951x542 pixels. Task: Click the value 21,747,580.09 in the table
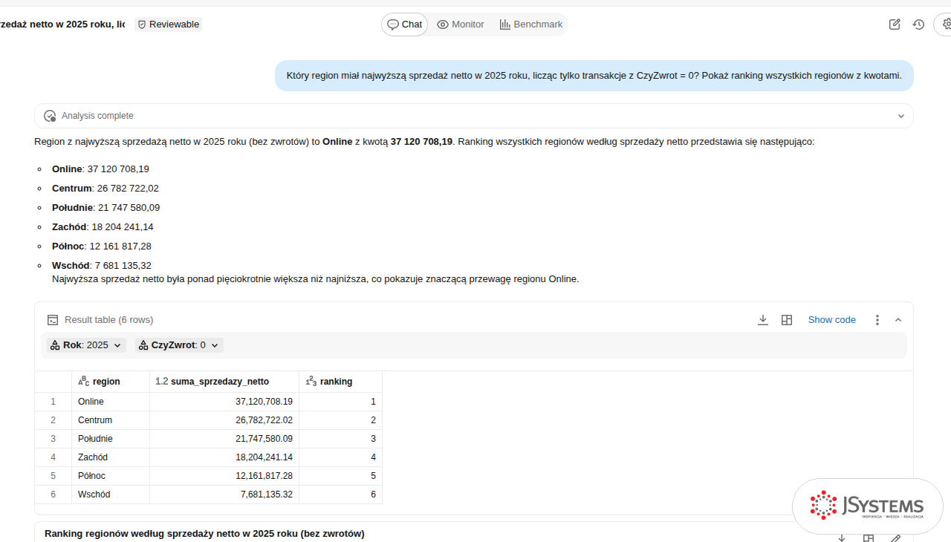coord(264,439)
